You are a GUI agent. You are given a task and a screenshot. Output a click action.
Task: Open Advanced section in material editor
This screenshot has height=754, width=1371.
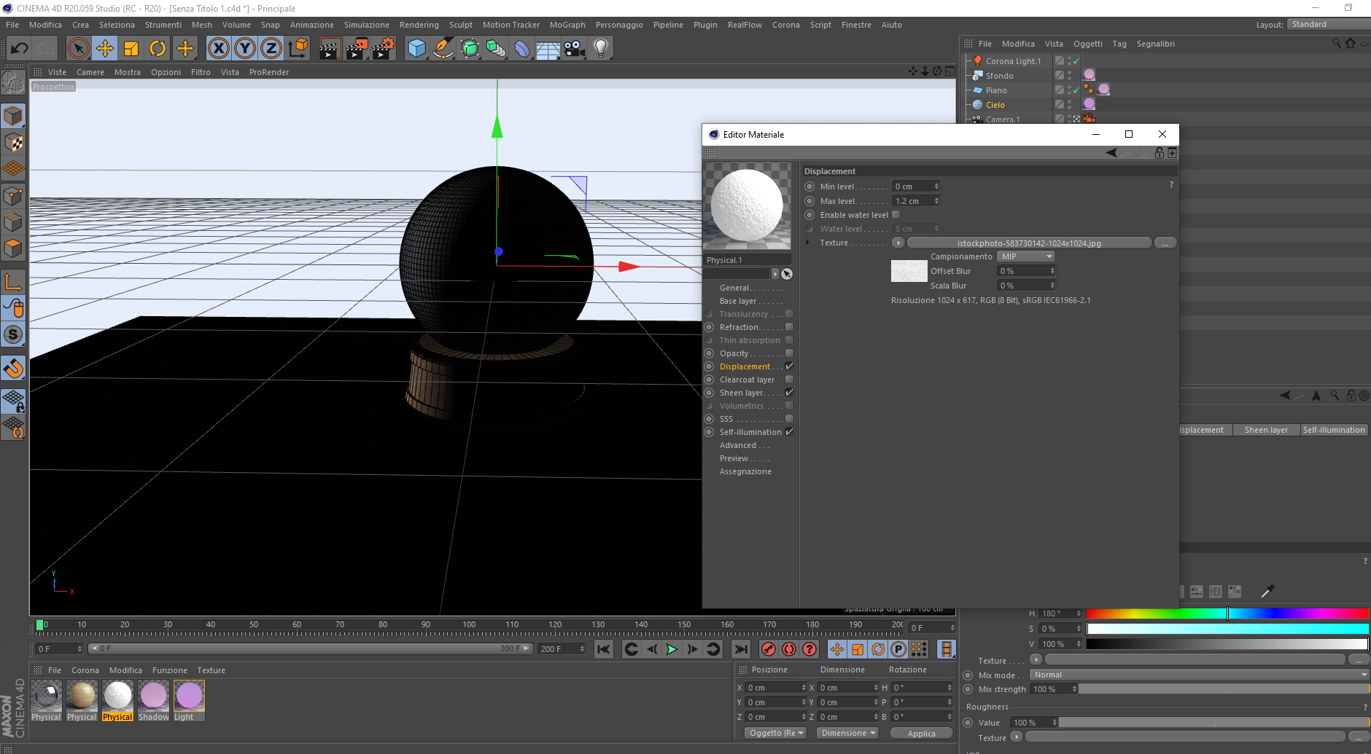(x=738, y=445)
